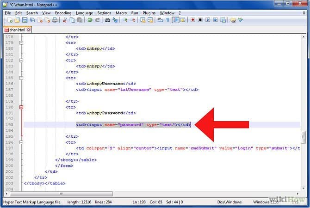Click the spell-check ABC toolbar icon
The image size is (310, 208).
241,20
